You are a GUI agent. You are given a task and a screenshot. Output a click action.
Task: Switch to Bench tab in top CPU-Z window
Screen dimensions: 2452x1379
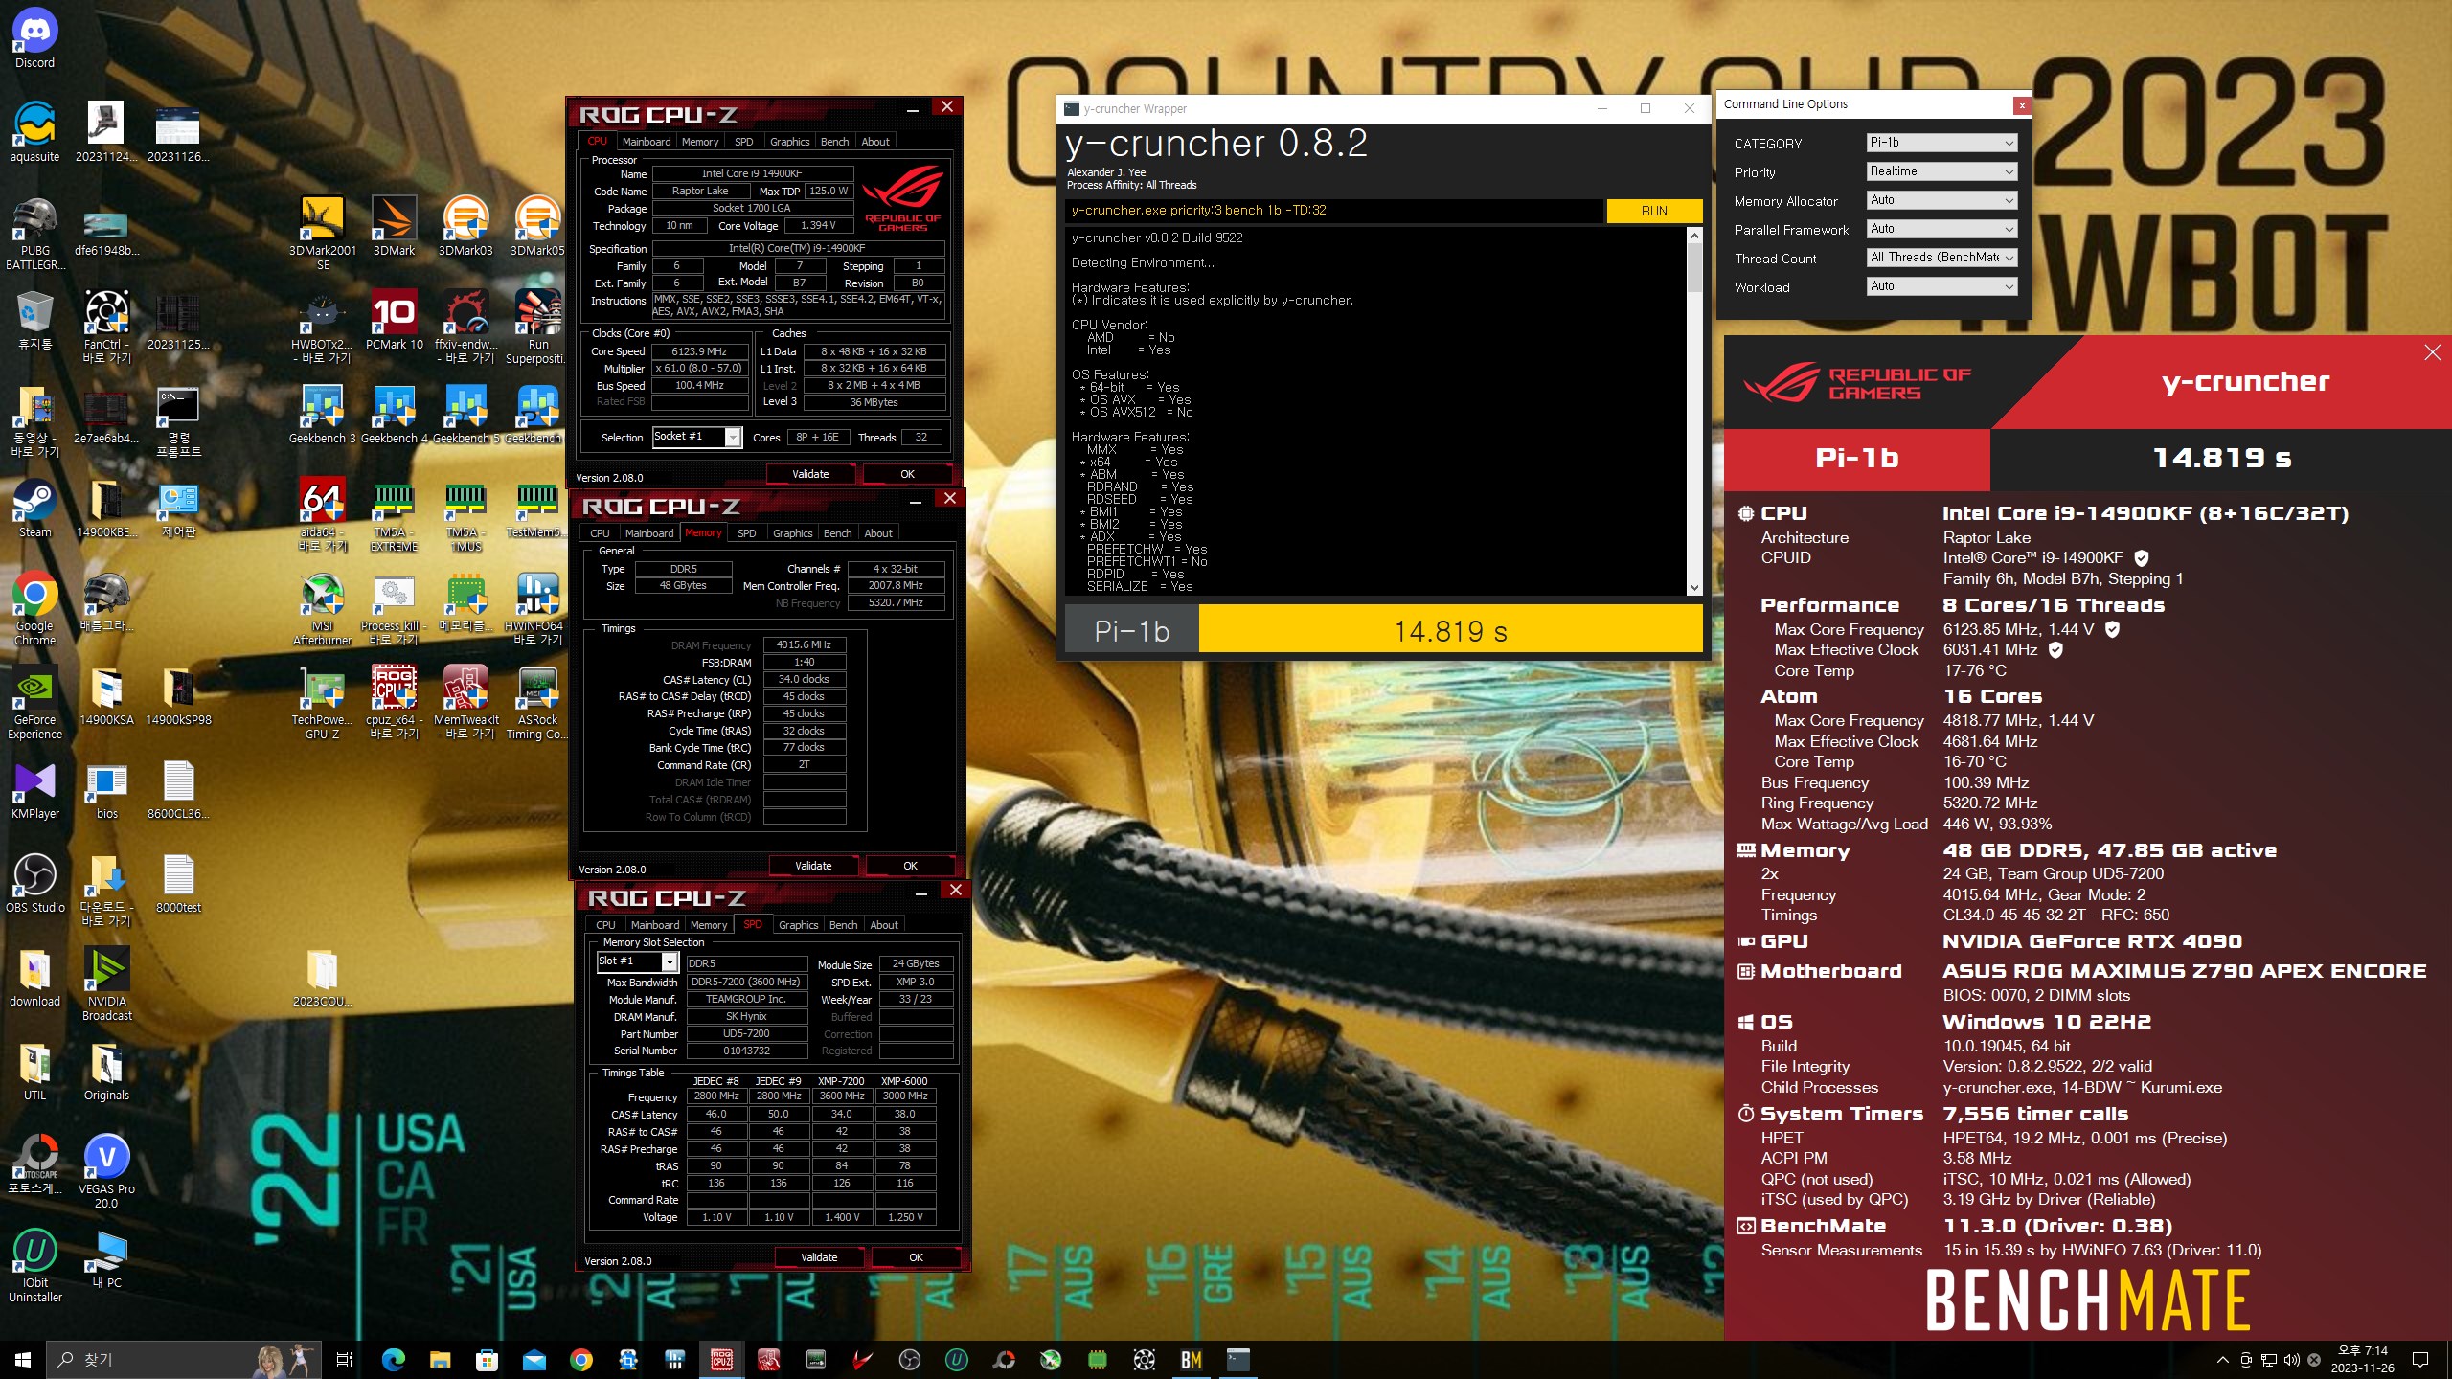click(x=834, y=142)
